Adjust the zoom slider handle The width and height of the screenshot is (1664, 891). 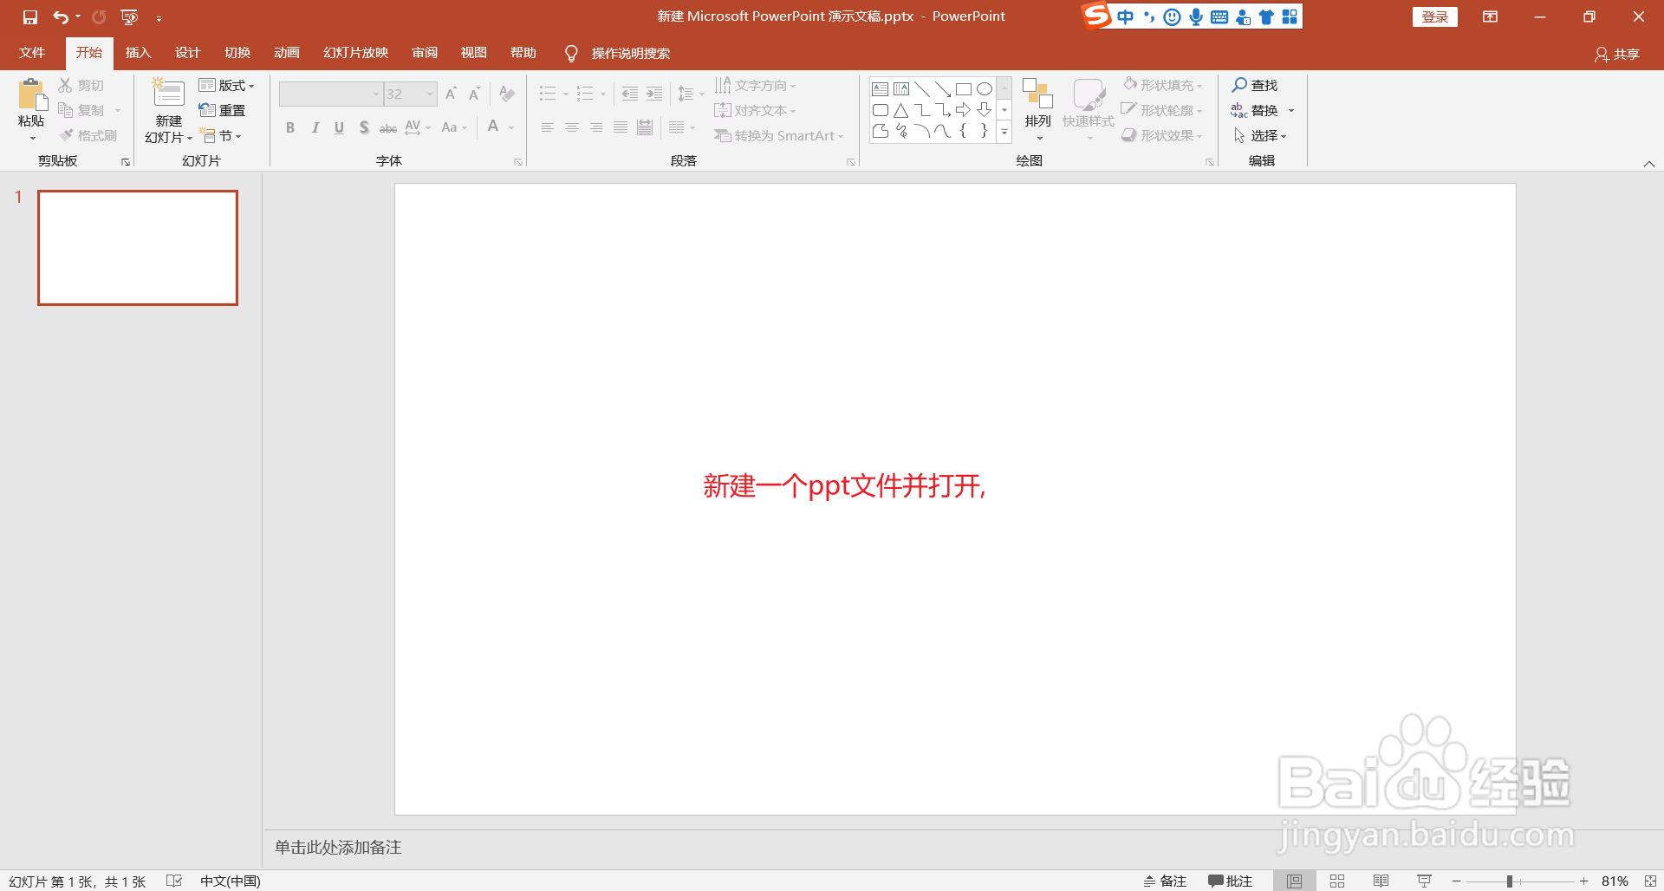tap(1510, 881)
